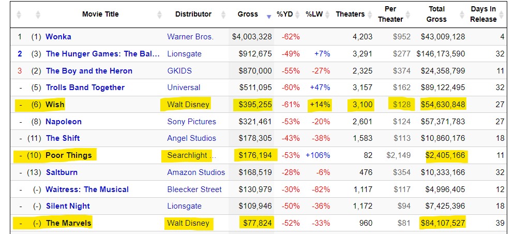Viewport: 514px width, 234px height.
Task: Click the sort arrows beside Distributor header
Action: point(223,14)
